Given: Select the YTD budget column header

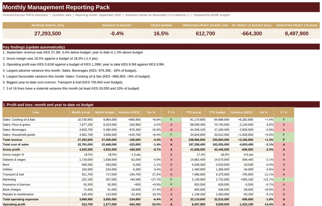Looking at the screenshot, I should (x=217, y=112).
